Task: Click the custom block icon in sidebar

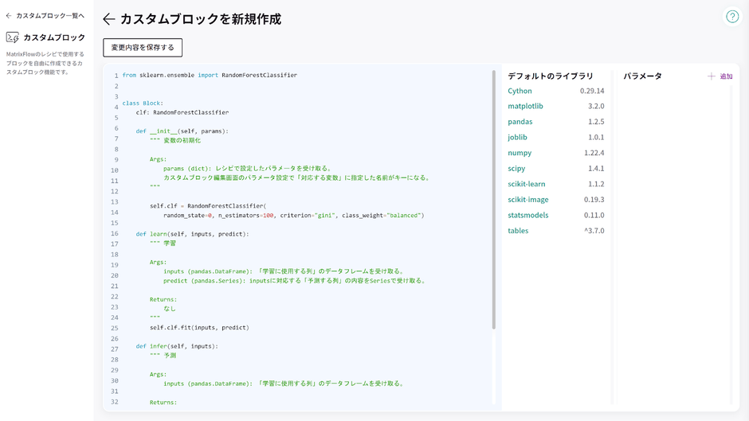Action: 13,37
